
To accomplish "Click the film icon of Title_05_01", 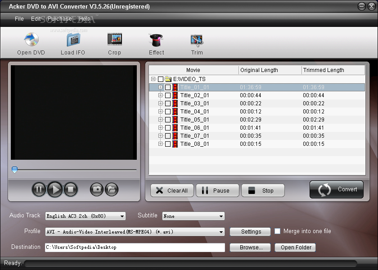I will tap(175, 120).
